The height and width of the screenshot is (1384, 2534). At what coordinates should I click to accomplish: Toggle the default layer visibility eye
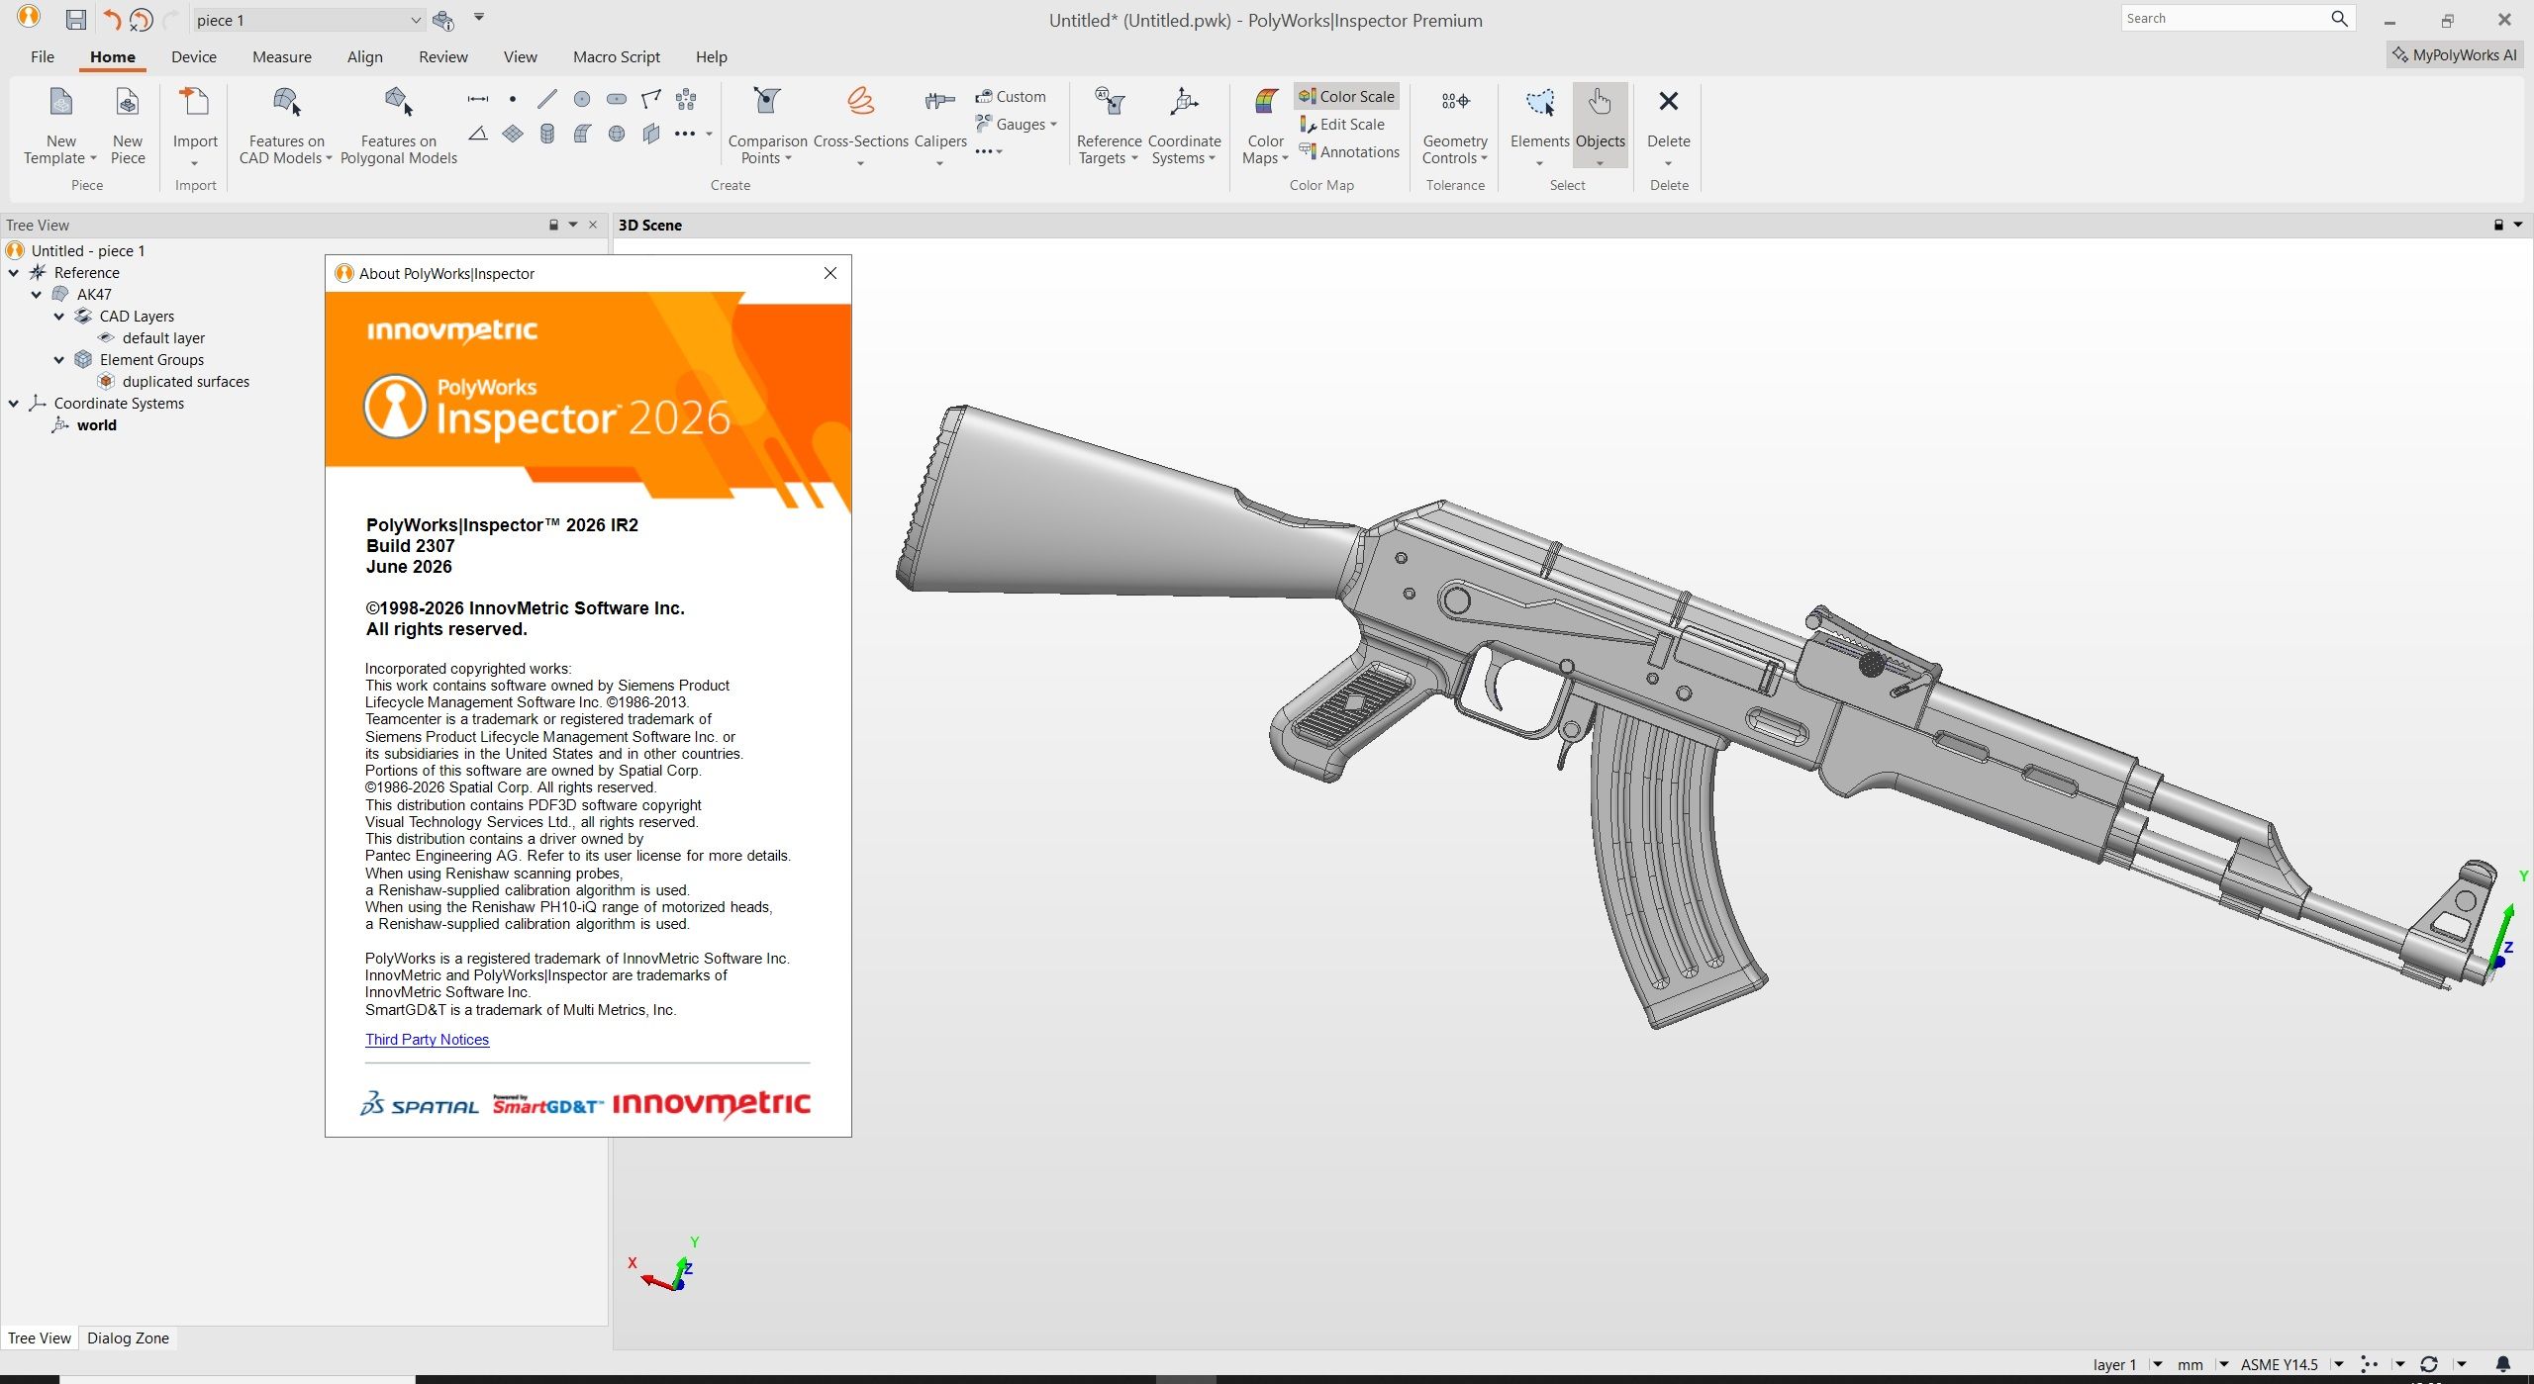coord(106,338)
